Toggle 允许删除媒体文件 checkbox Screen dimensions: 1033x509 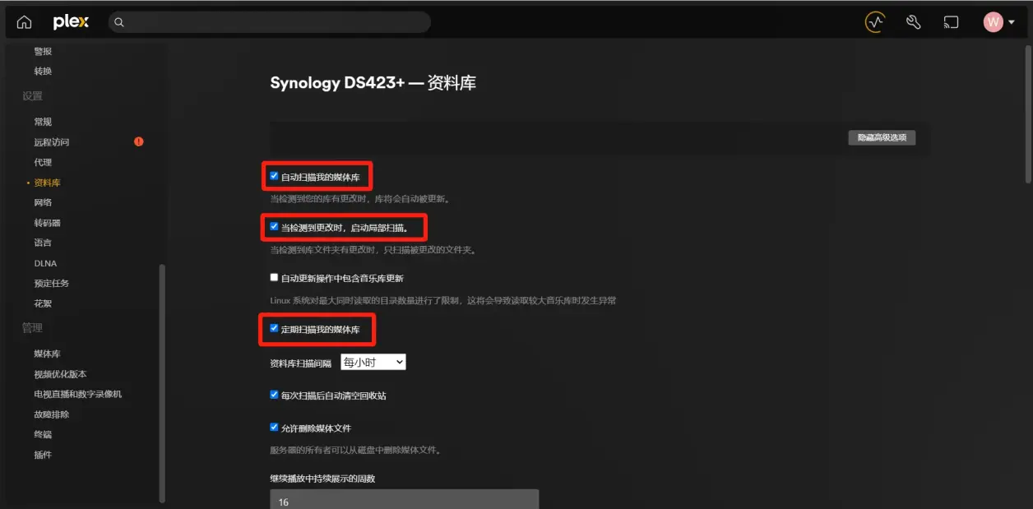[x=275, y=428]
